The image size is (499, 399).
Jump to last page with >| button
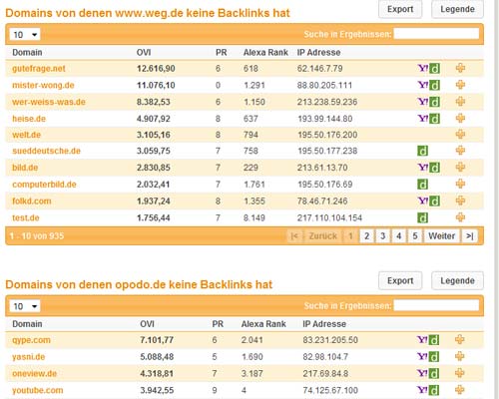[469, 236]
